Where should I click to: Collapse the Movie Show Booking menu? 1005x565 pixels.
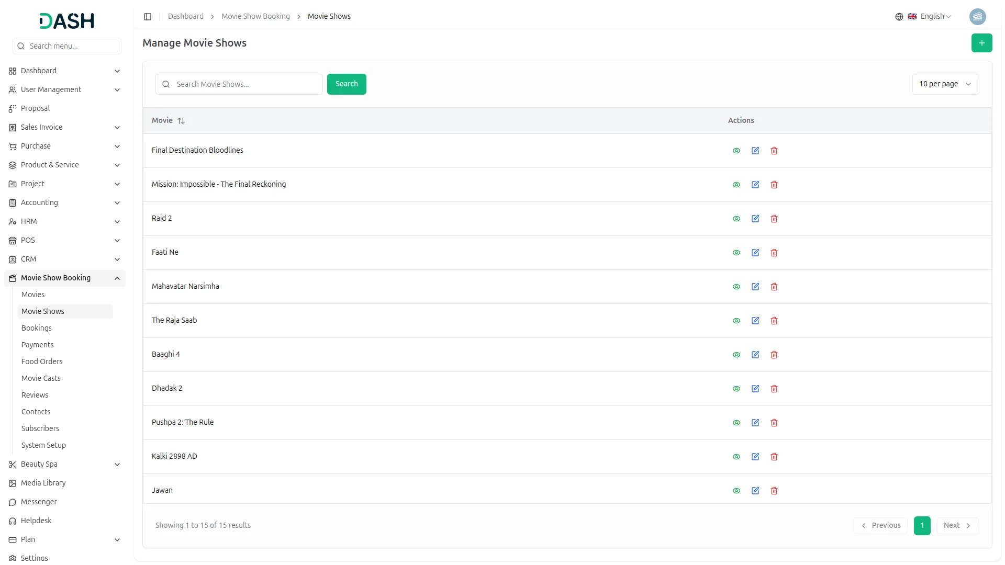(x=64, y=278)
